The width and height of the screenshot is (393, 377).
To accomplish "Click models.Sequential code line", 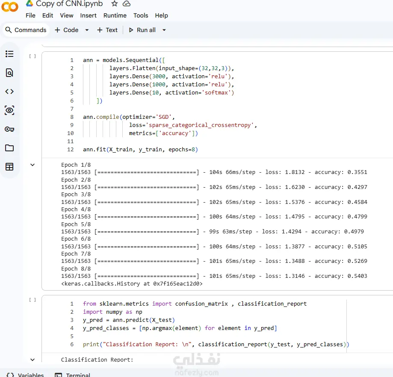I will [x=124, y=60].
